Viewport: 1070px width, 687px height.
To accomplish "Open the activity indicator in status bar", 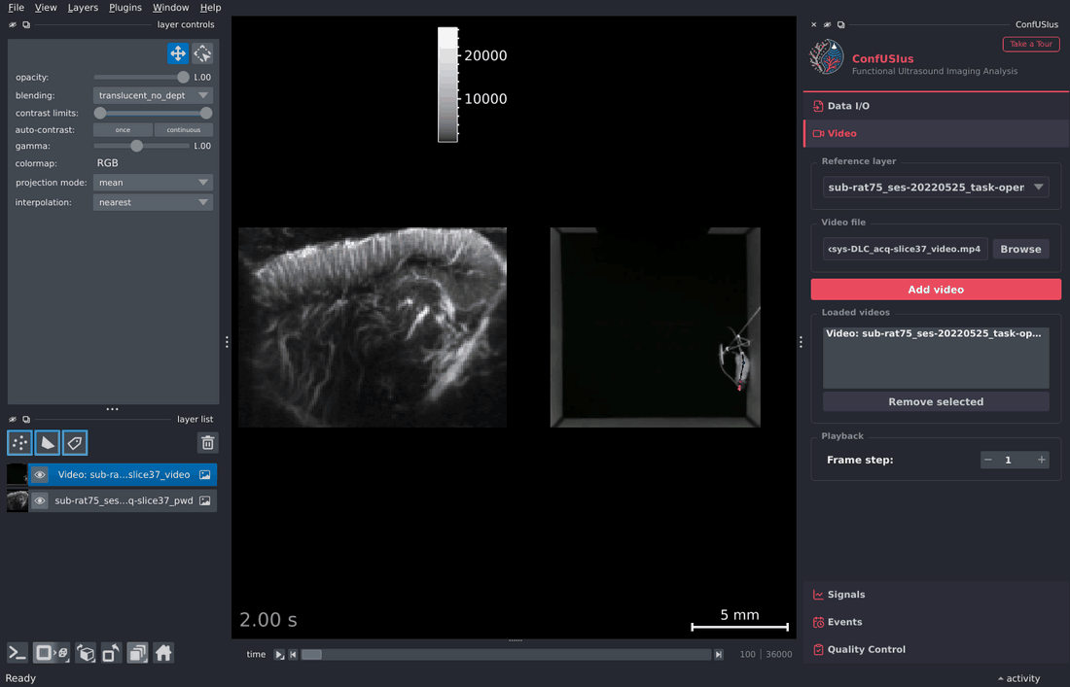I will click(1018, 678).
